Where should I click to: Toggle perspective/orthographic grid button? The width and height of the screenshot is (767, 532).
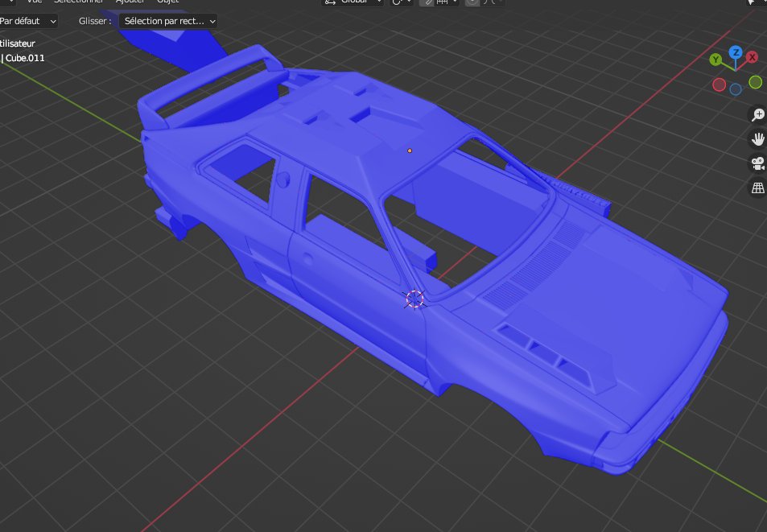tap(757, 188)
